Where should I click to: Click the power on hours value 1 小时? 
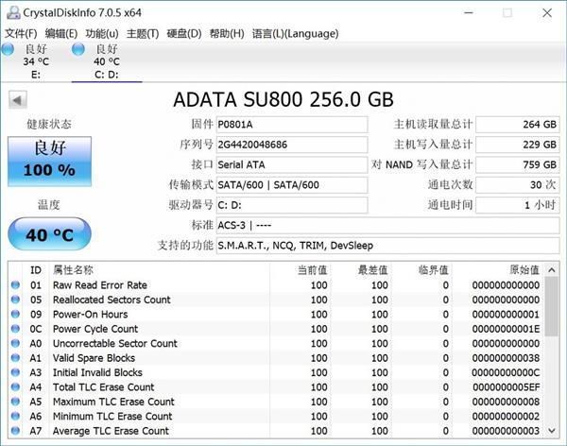click(518, 205)
